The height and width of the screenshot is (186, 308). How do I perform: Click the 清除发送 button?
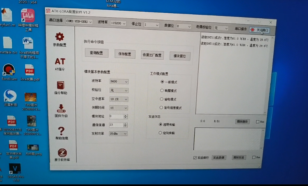pos(238,157)
